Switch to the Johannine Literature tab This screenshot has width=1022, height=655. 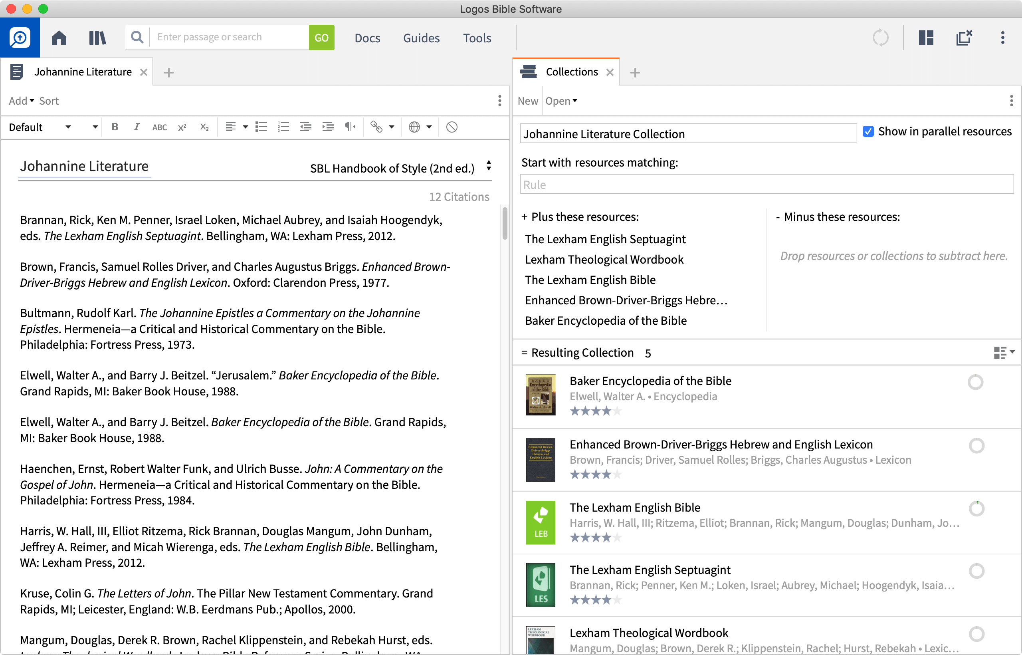[83, 72]
